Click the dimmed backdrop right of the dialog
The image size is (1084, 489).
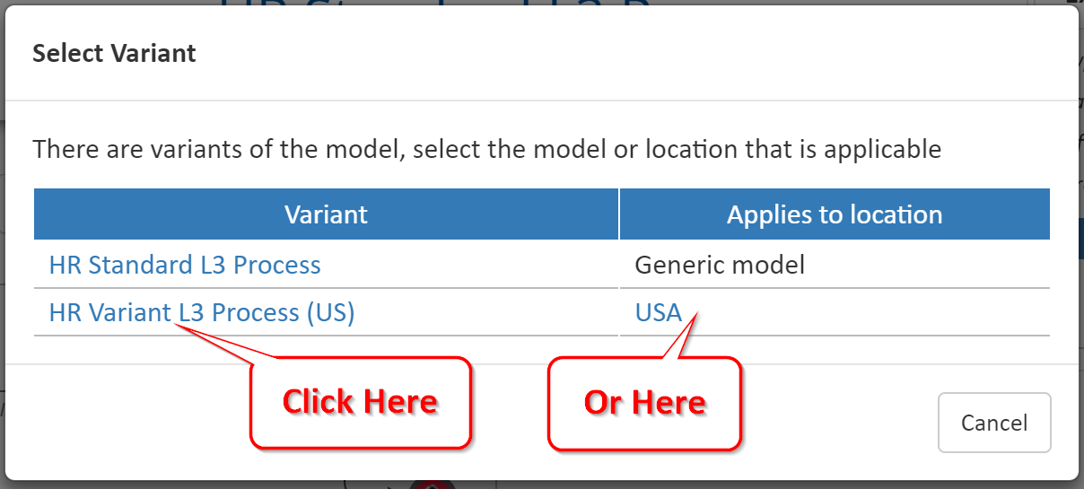pyautogui.click(x=1081, y=269)
